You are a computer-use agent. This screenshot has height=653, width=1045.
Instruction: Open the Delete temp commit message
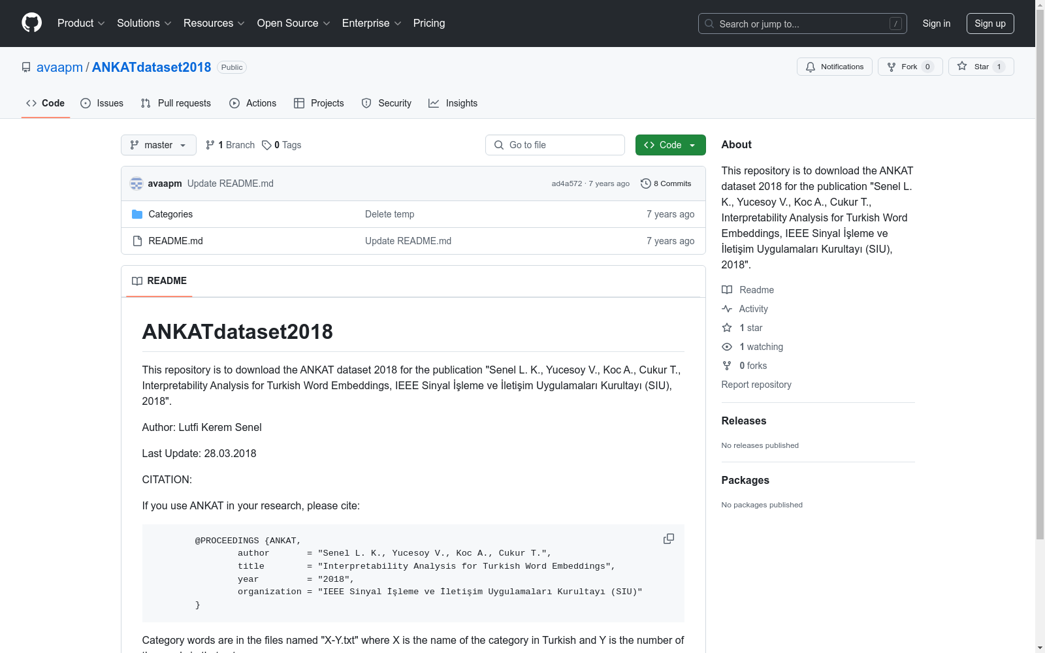point(389,214)
